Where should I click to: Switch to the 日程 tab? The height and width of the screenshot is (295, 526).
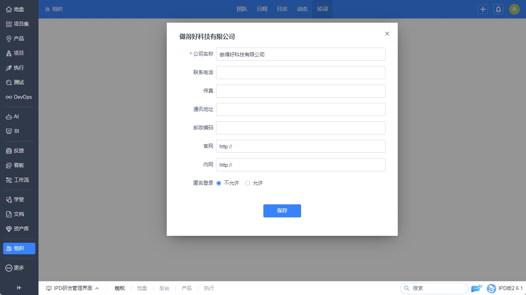(x=262, y=9)
